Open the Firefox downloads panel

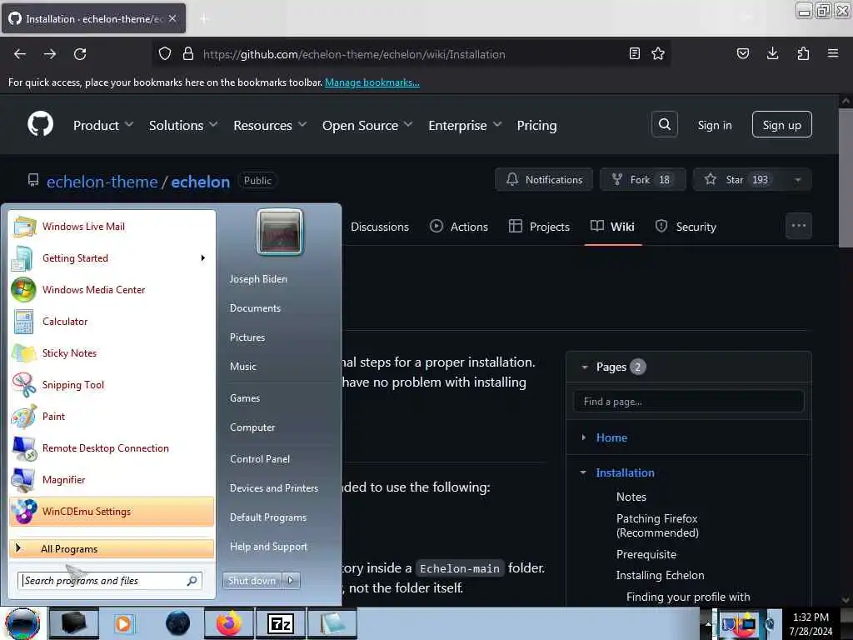772,53
